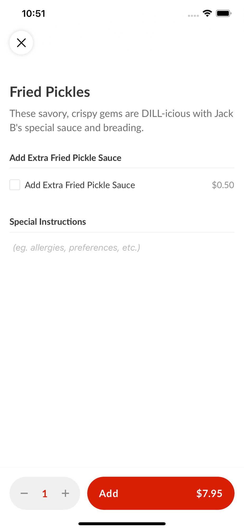Tap the $7.95 total on the Add button

point(209,493)
